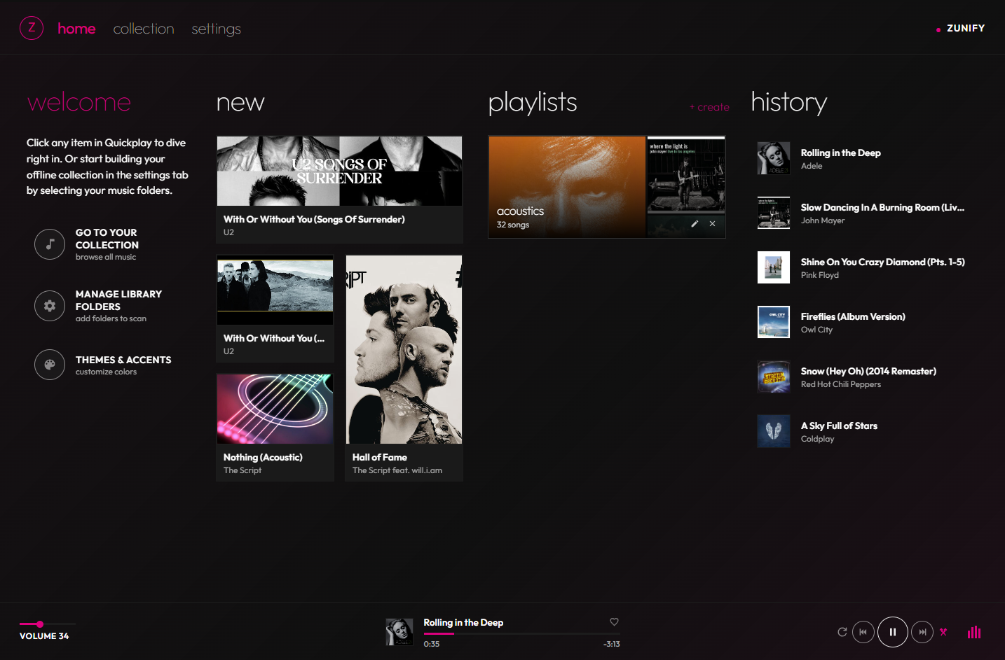Image resolution: width=1005 pixels, height=660 pixels.
Task: Click the history heading
Action: pyautogui.click(x=789, y=102)
